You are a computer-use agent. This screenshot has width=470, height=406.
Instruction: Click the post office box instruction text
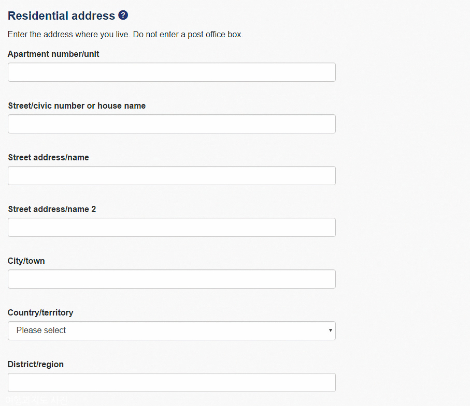click(x=125, y=35)
